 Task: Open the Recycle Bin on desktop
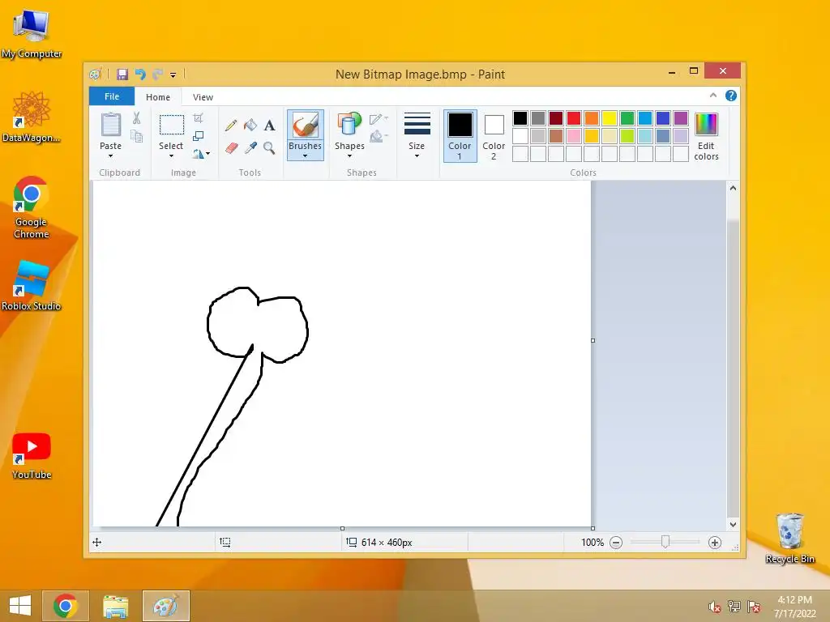(x=789, y=539)
